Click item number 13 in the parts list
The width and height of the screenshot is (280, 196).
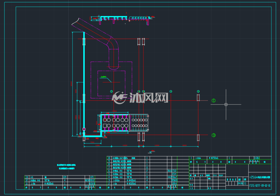[27, 177]
